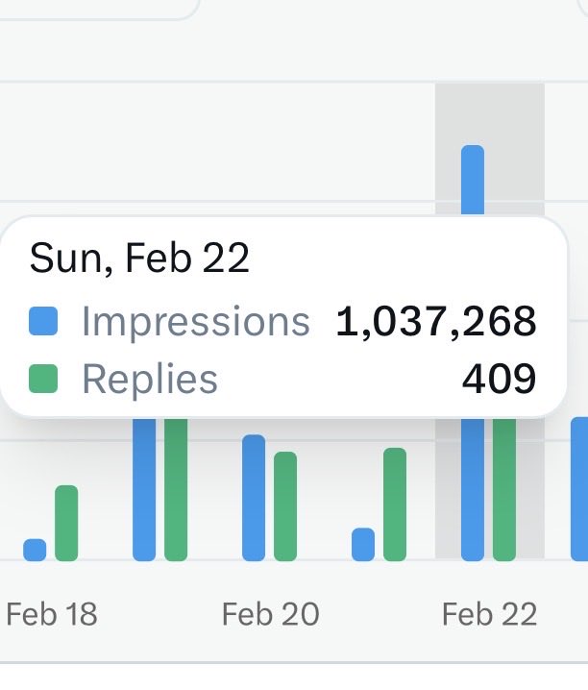Viewport: 588px width, 690px height.
Task: Click the Feb 22 axis label
Action: point(489,614)
